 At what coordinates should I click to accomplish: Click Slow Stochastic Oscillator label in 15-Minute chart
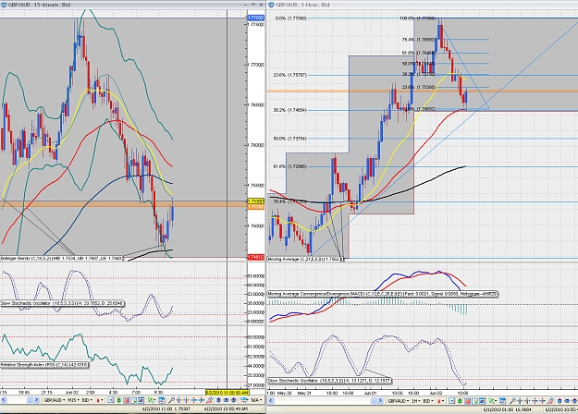click(62, 303)
